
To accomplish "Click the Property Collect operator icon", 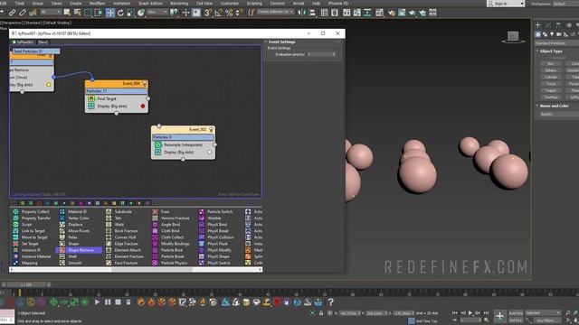I will point(15,211).
